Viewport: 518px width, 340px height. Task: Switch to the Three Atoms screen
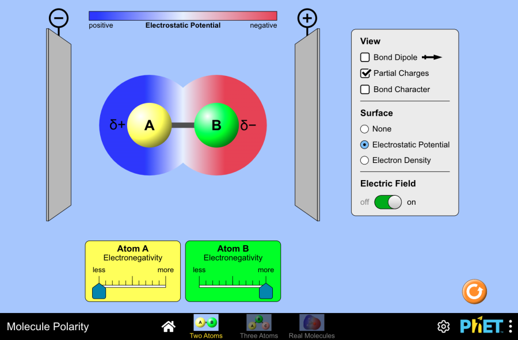coord(259,326)
